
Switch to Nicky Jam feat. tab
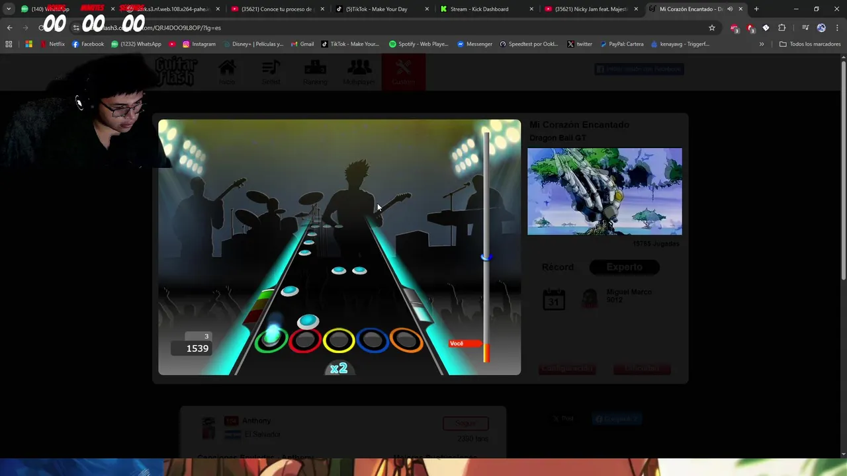[591, 9]
